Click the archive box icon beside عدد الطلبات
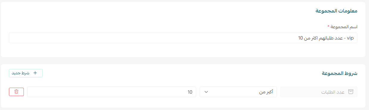 click(351, 92)
